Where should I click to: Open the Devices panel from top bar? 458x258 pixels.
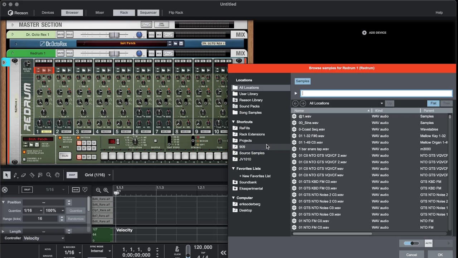[x=48, y=13]
